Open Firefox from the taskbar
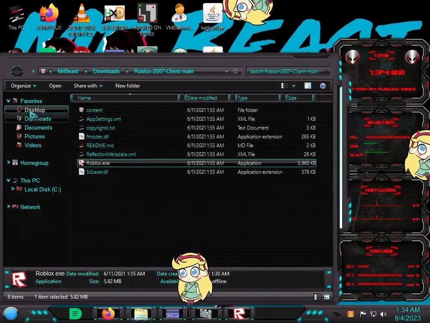Viewport: 430px width, 323px height. click(108, 314)
